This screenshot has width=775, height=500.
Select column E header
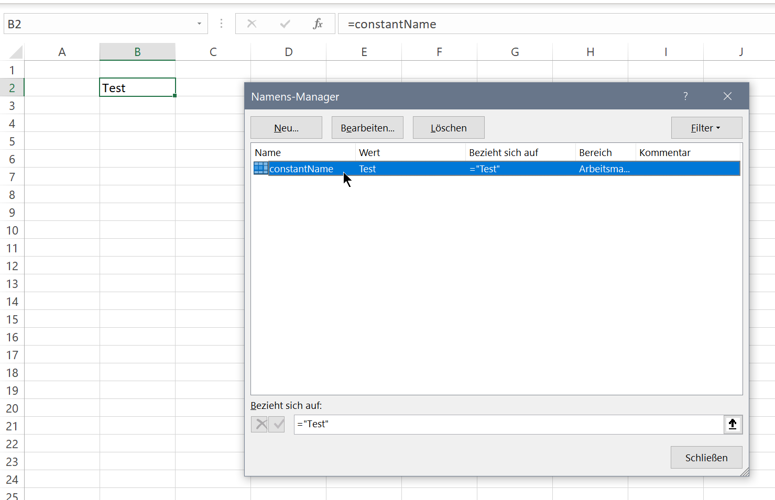364,52
